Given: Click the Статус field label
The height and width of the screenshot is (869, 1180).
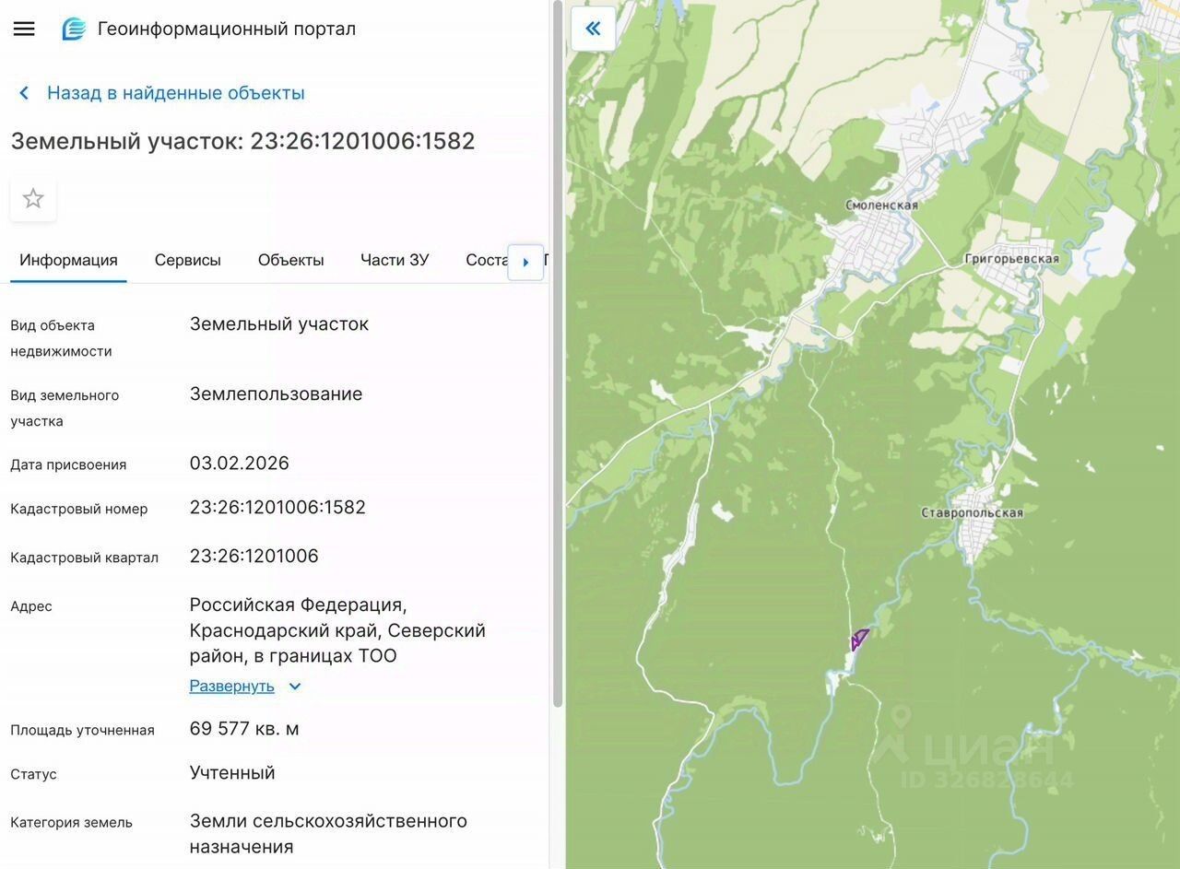Looking at the screenshot, I should click(34, 775).
